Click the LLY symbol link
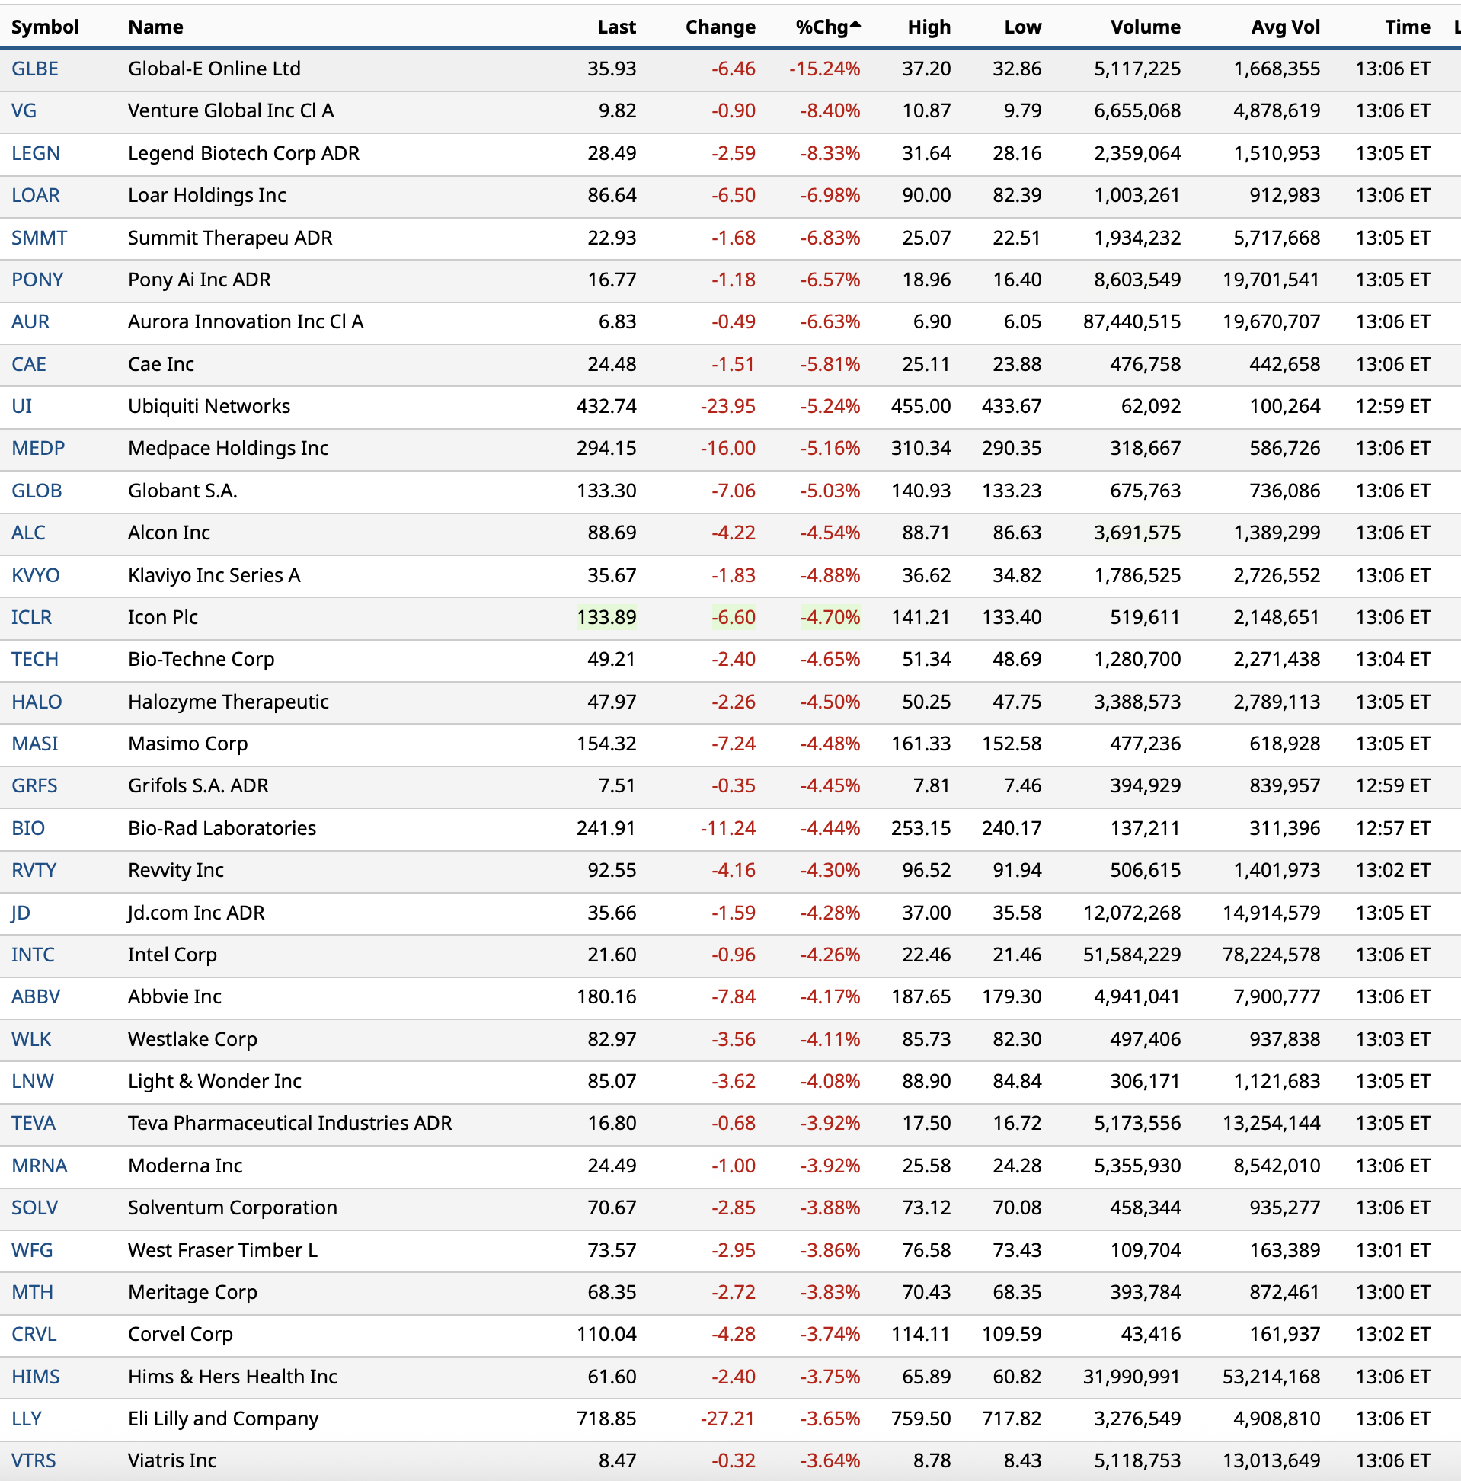1461x1481 pixels. click(27, 1419)
